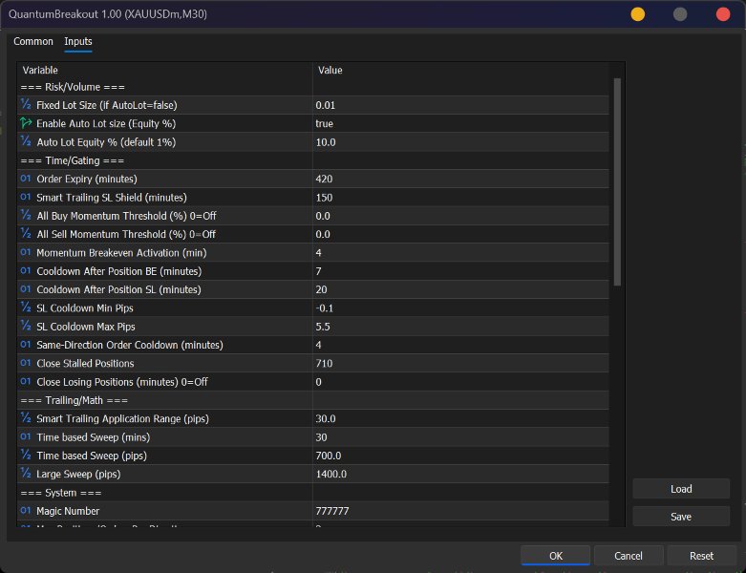The image size is (746, 573).
Task: Reset all input values to defaults
Action: 702,556
